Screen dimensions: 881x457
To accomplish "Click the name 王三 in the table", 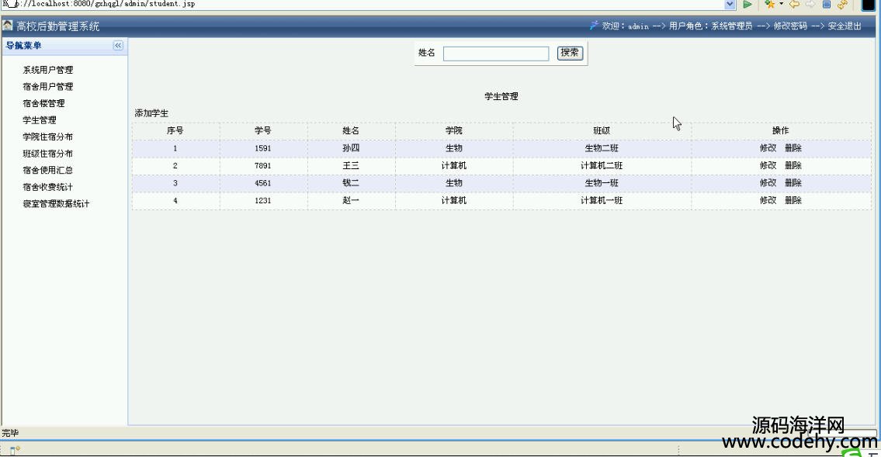I will pos(351,166).
